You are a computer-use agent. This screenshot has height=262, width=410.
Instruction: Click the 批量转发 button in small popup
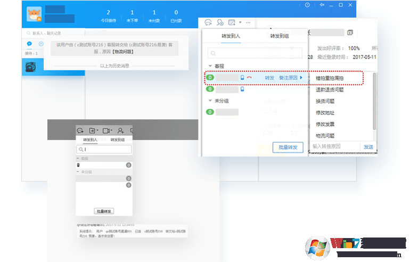[104, 211]
